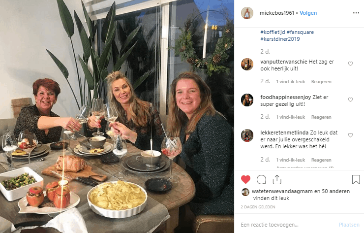This screenshot has height=233, width=364.
Task: Open the #kerstdiner2019 hashtag
Action: pyautogui.click(x=280, y=39)
